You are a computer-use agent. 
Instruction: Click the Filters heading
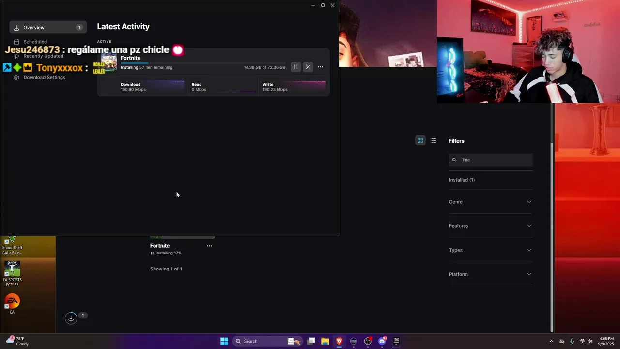456,141
